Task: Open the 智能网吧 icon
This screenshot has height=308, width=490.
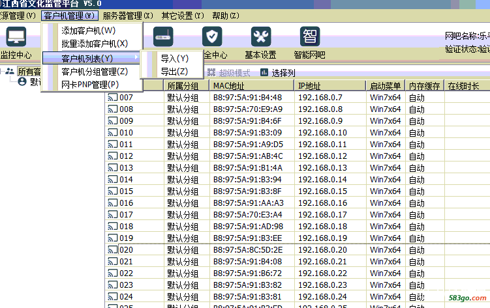Action: [x=309, y=36]
